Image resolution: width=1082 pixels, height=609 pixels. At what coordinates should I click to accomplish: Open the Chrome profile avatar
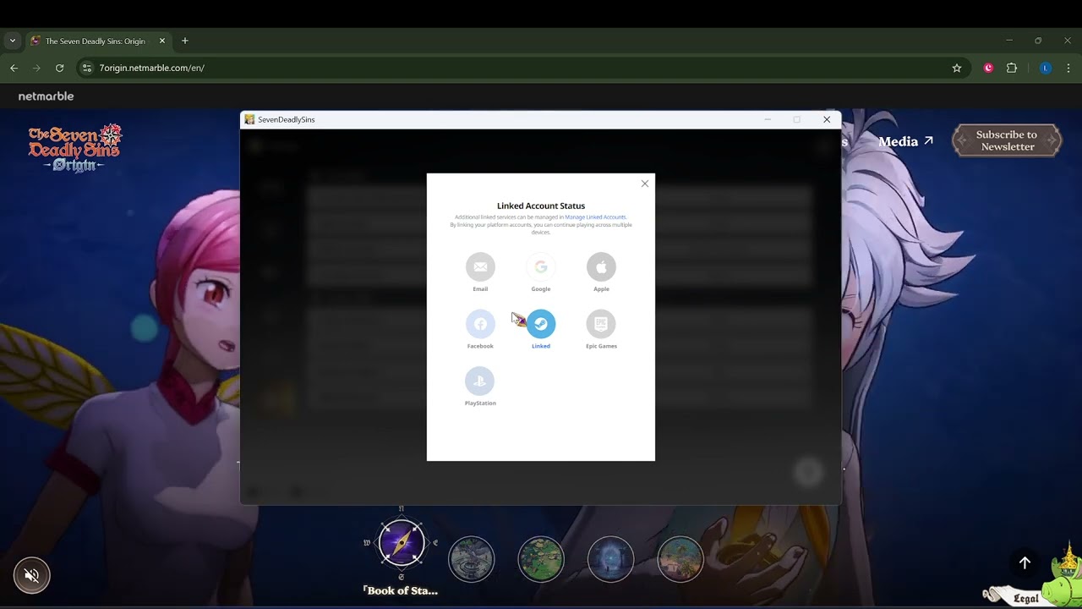coord(1046,68)
